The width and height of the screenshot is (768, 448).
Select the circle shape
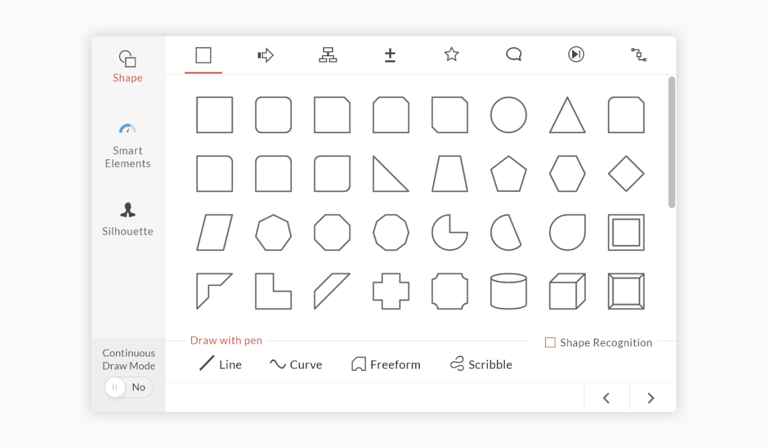click(508, 115)
